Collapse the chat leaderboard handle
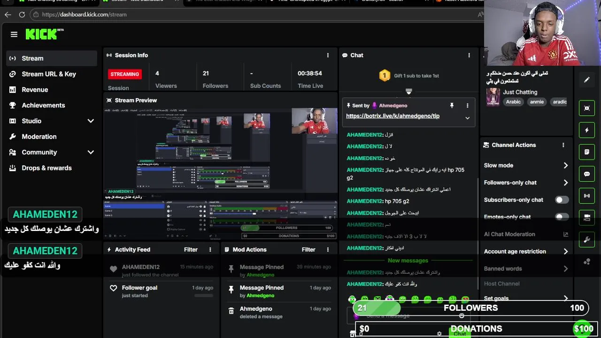The width and height of the screenshot is (601, 338). (x=408, y=92)
